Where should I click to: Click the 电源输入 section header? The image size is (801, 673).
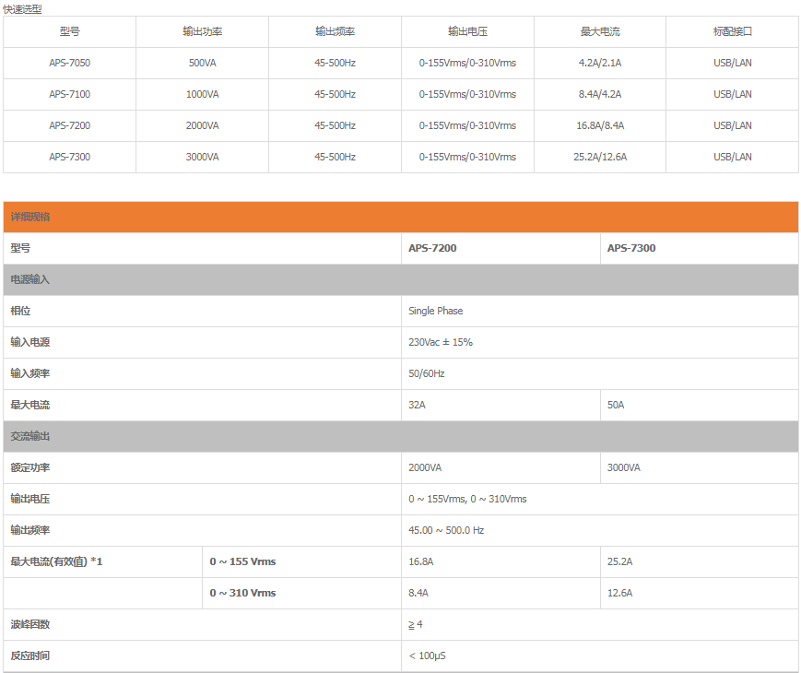[400, 279]
